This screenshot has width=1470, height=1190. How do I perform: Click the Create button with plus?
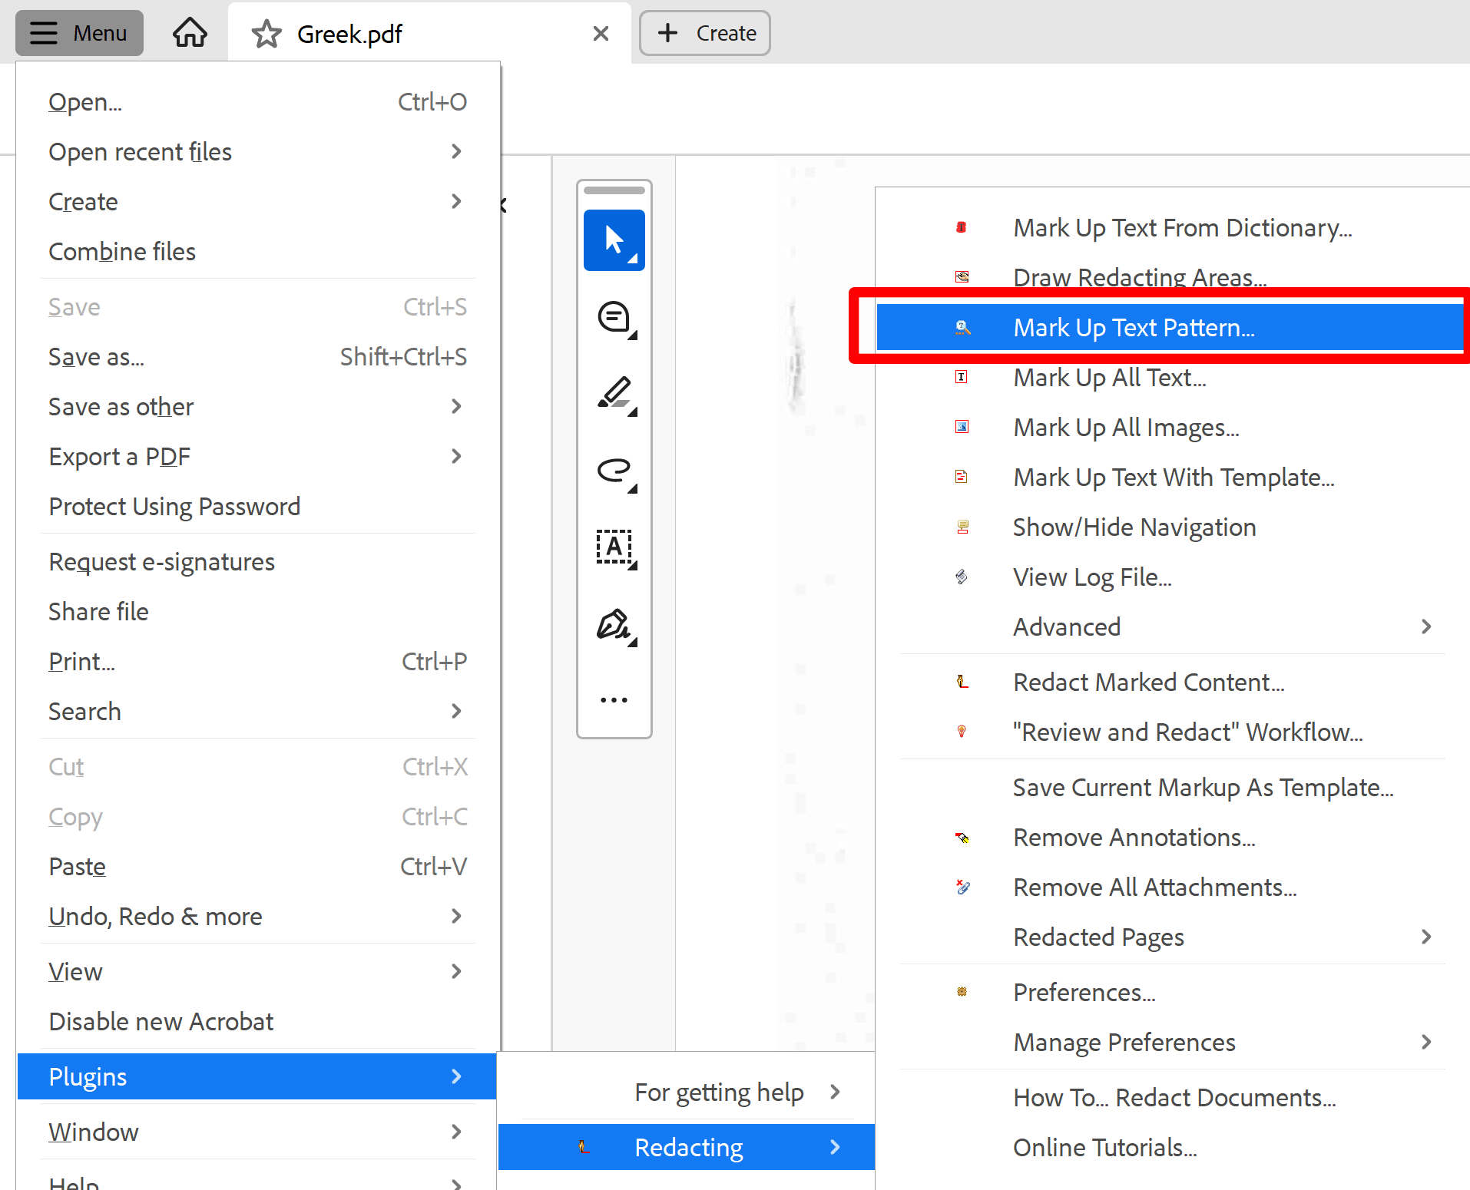click(x=704, y=33)
